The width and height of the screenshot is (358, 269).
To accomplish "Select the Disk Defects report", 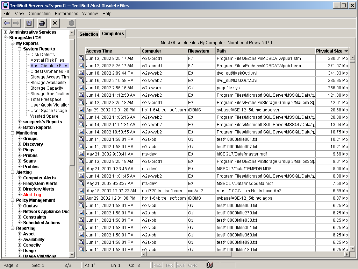I will tap(42, 54).
